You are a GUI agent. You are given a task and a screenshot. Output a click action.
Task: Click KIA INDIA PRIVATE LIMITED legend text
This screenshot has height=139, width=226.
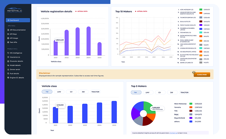(x=188, y=52)
